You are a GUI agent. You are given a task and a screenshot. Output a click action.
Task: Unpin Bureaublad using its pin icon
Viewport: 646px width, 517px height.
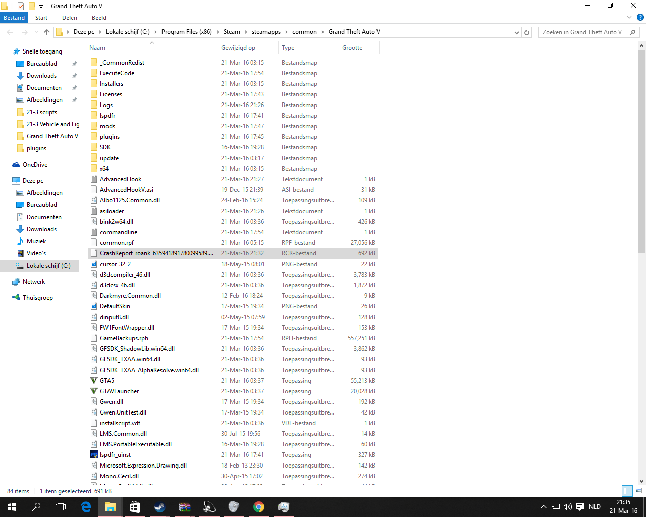(x=74, y=64)
